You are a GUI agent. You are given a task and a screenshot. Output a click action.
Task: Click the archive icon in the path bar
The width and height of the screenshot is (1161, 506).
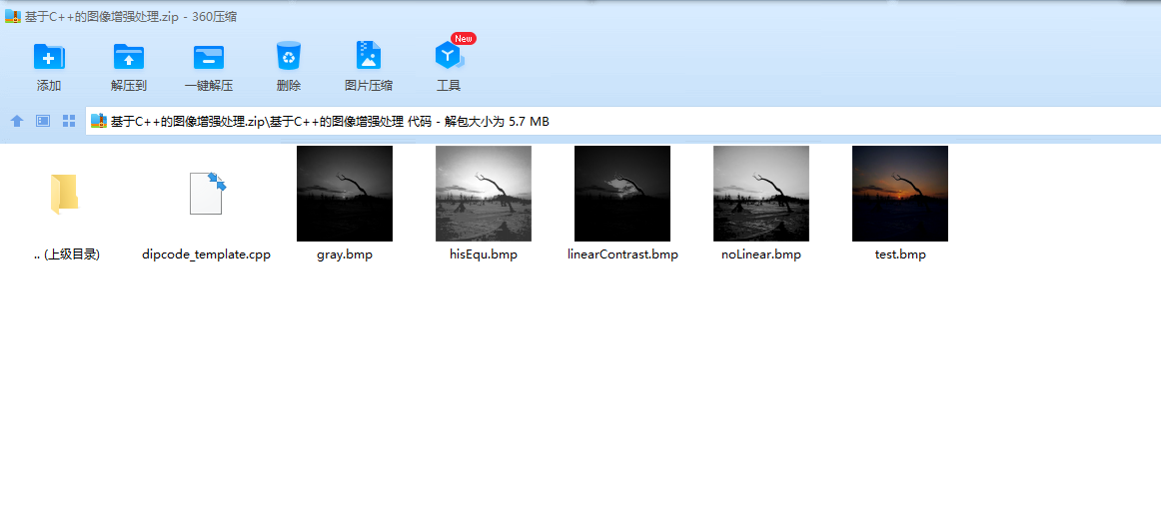pos(99,122)
